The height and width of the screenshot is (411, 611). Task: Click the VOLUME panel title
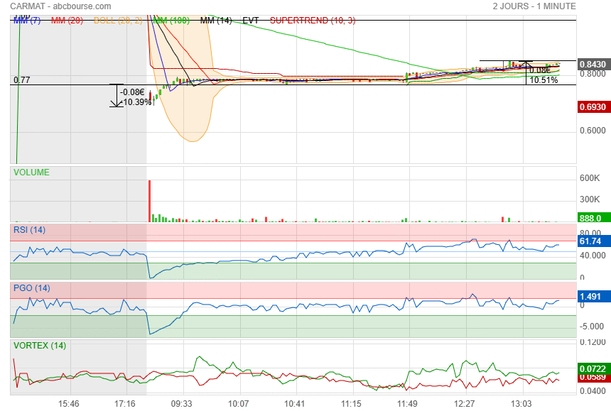[x=31, y=172]
